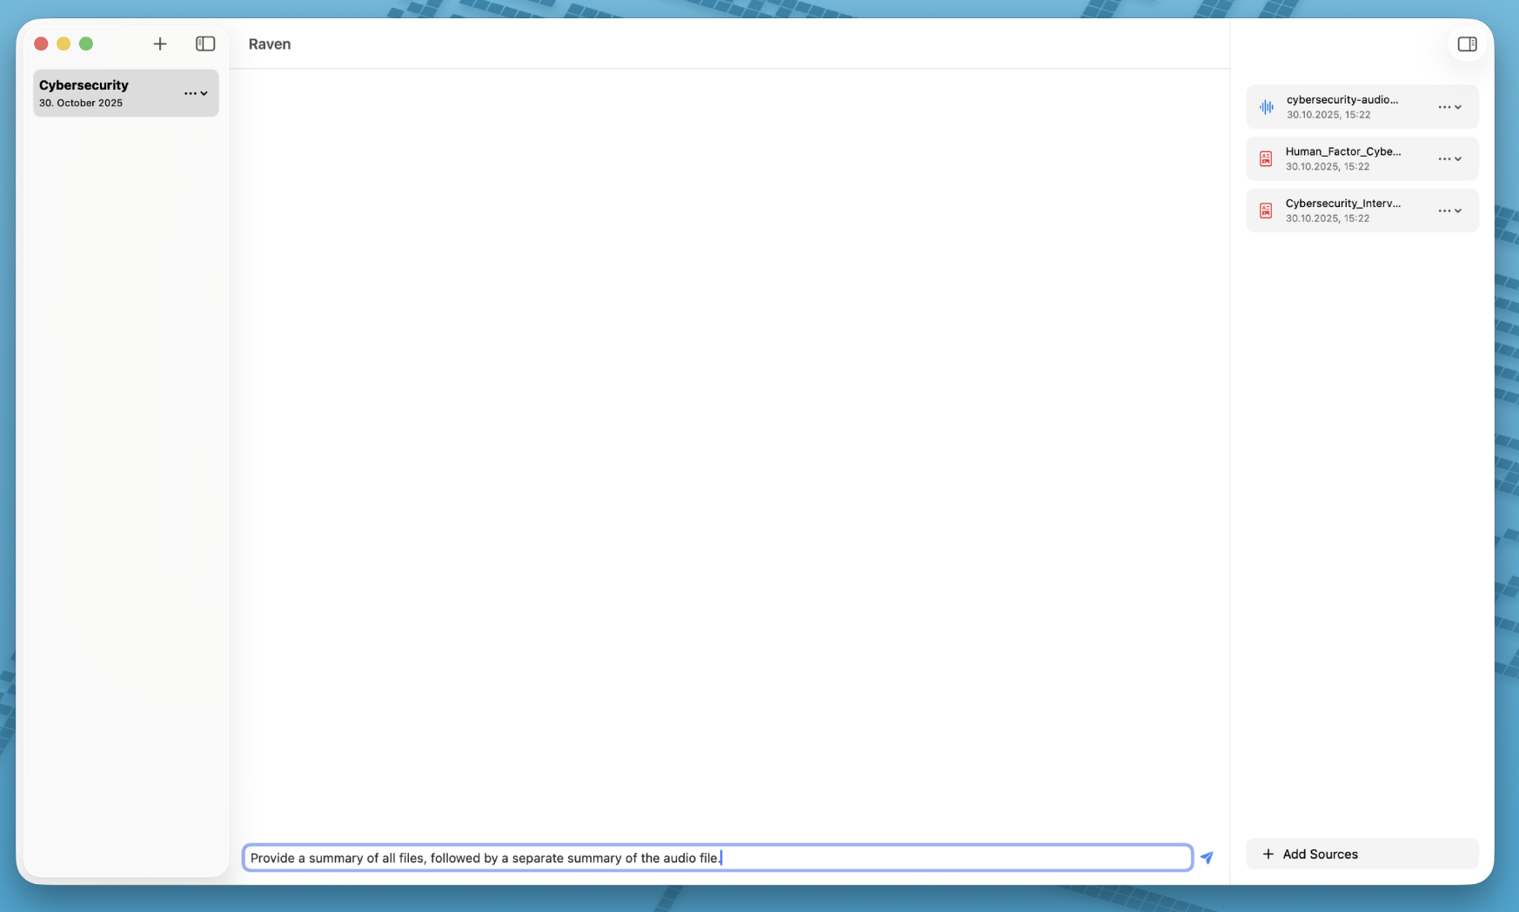Open options menu for Cybersecurity chat

(x=195, y=93)
